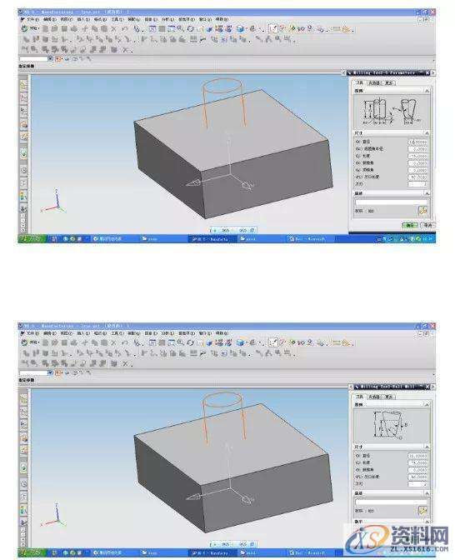Click the Undo arrow in upper window toolbar

click(125, 29)
